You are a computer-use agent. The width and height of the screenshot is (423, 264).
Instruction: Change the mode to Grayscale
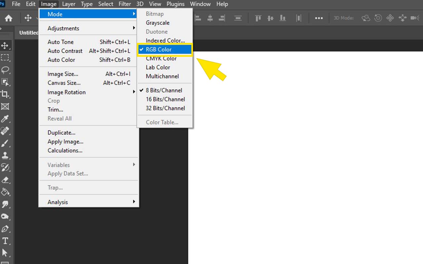[158, 23]
